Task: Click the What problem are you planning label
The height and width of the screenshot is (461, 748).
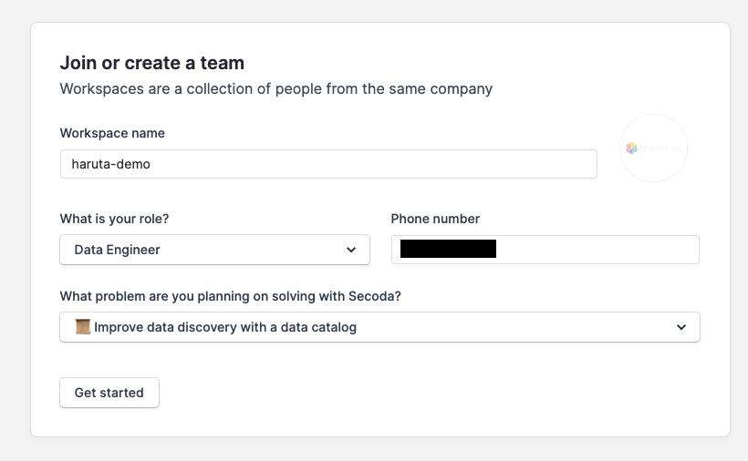Action: coord(231,296)
